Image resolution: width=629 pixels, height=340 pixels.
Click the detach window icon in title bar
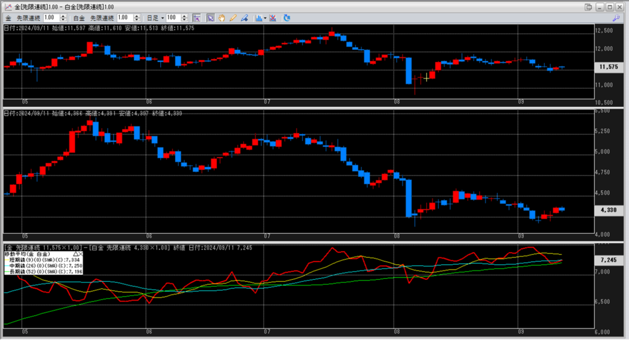point(588,7)
